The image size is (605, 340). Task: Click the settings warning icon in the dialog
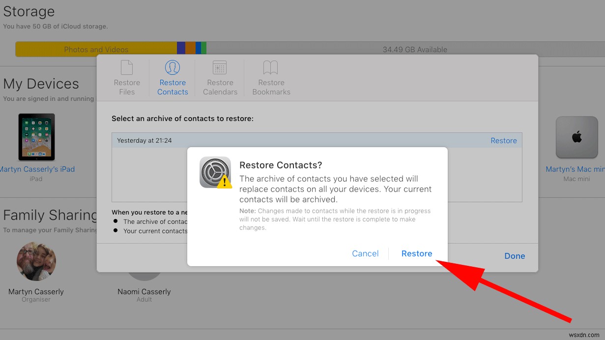pos(215,172)
